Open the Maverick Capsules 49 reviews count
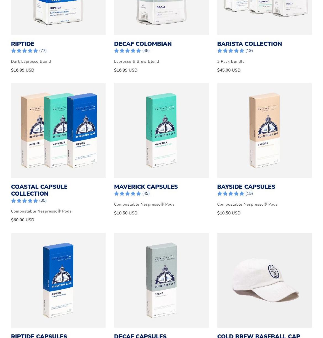The image size is (323, 338). coord(146,193)
